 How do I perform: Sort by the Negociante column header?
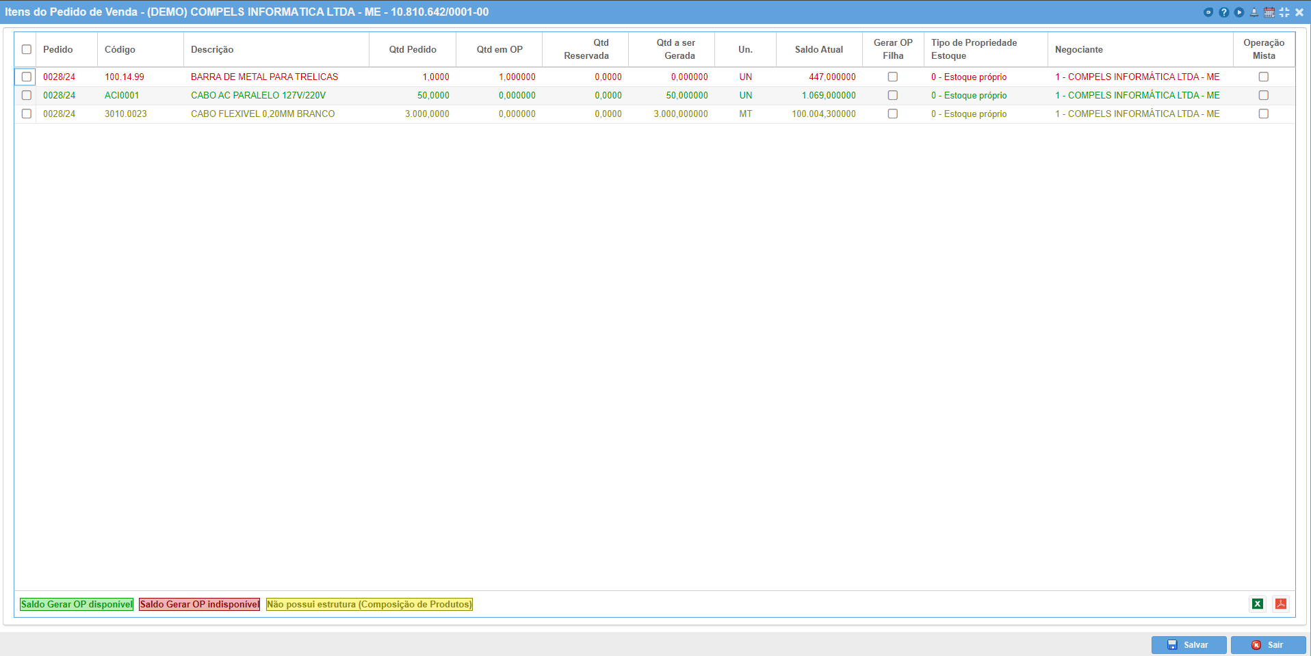(x=1141, y=49)
